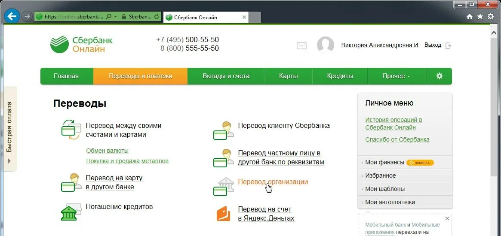Image resolution: width=501 pixels, height=236 pixels.
Task: Open Перевод между своими счетами и картами
Action: [x=124, y=130]
